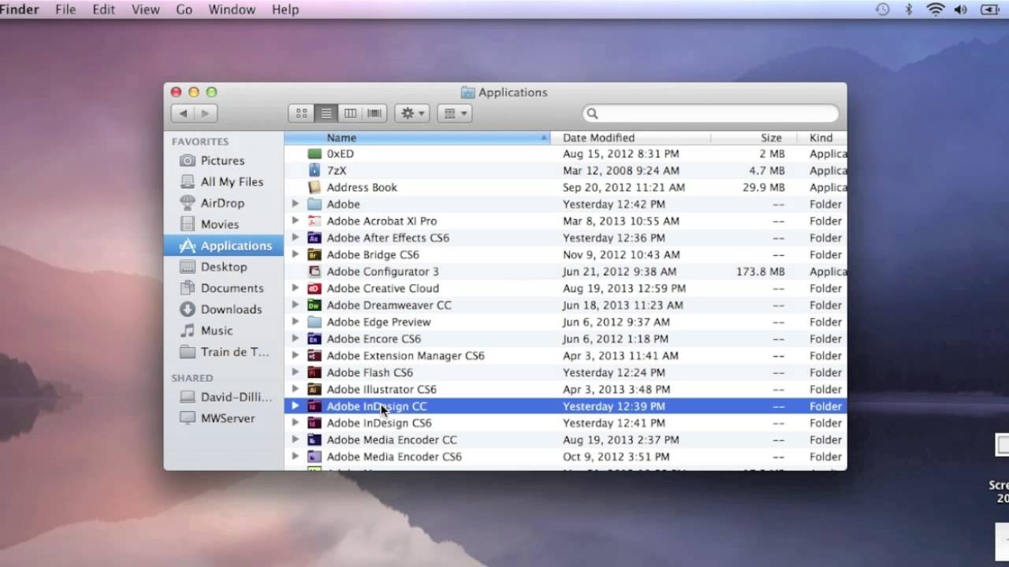Click the AirDrop sidebar icon

[x=187, y=203]
